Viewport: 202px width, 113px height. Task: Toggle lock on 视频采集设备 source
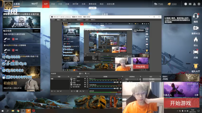point(87,85)
